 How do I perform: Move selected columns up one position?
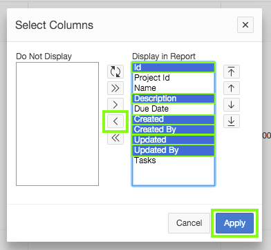tap(232, 88)
